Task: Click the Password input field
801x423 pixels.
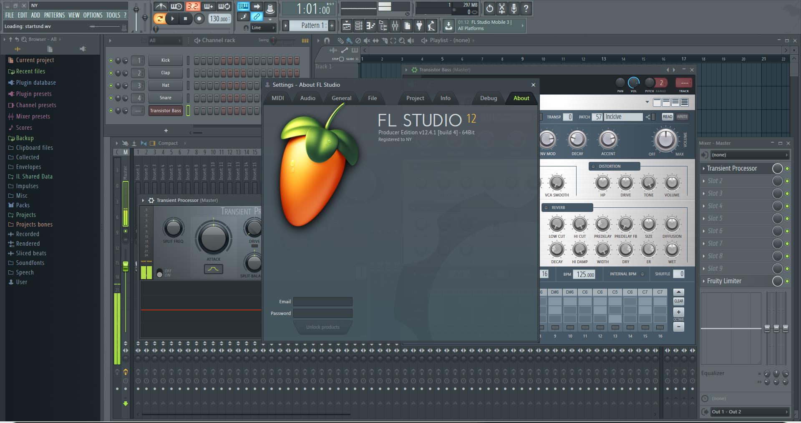Action: tap(323, 313)
